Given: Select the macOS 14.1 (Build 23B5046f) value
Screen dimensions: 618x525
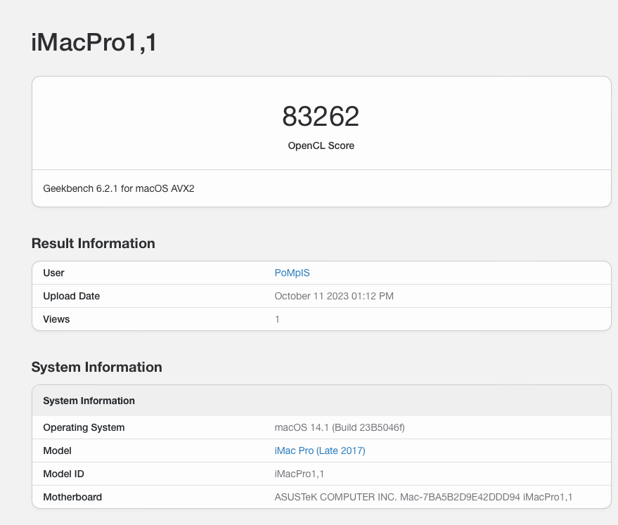Looking at the screenshot, I should pyautogui.click(x=340, y=428).
